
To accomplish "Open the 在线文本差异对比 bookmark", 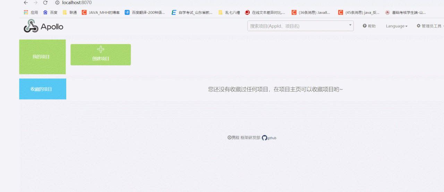I will point(265,12).
